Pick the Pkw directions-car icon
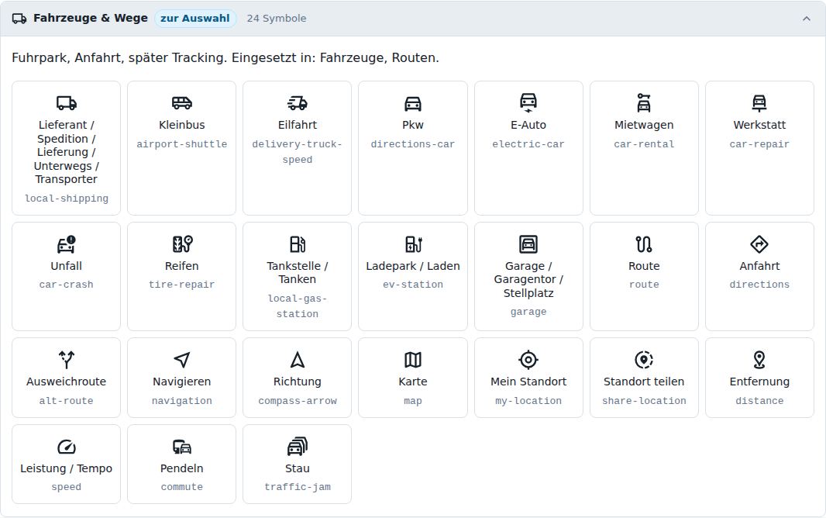The image size is (826, 518). click(413, 103)
